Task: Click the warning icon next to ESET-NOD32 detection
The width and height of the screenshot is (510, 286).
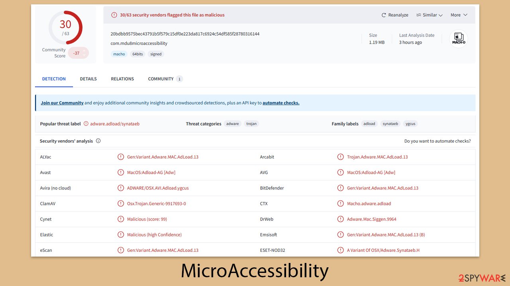Action: tap(340, 250)
